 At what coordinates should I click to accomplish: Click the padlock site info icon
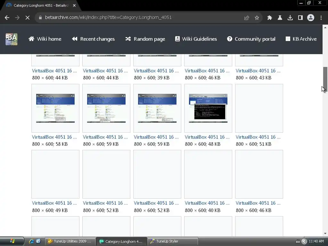point(40,18)
